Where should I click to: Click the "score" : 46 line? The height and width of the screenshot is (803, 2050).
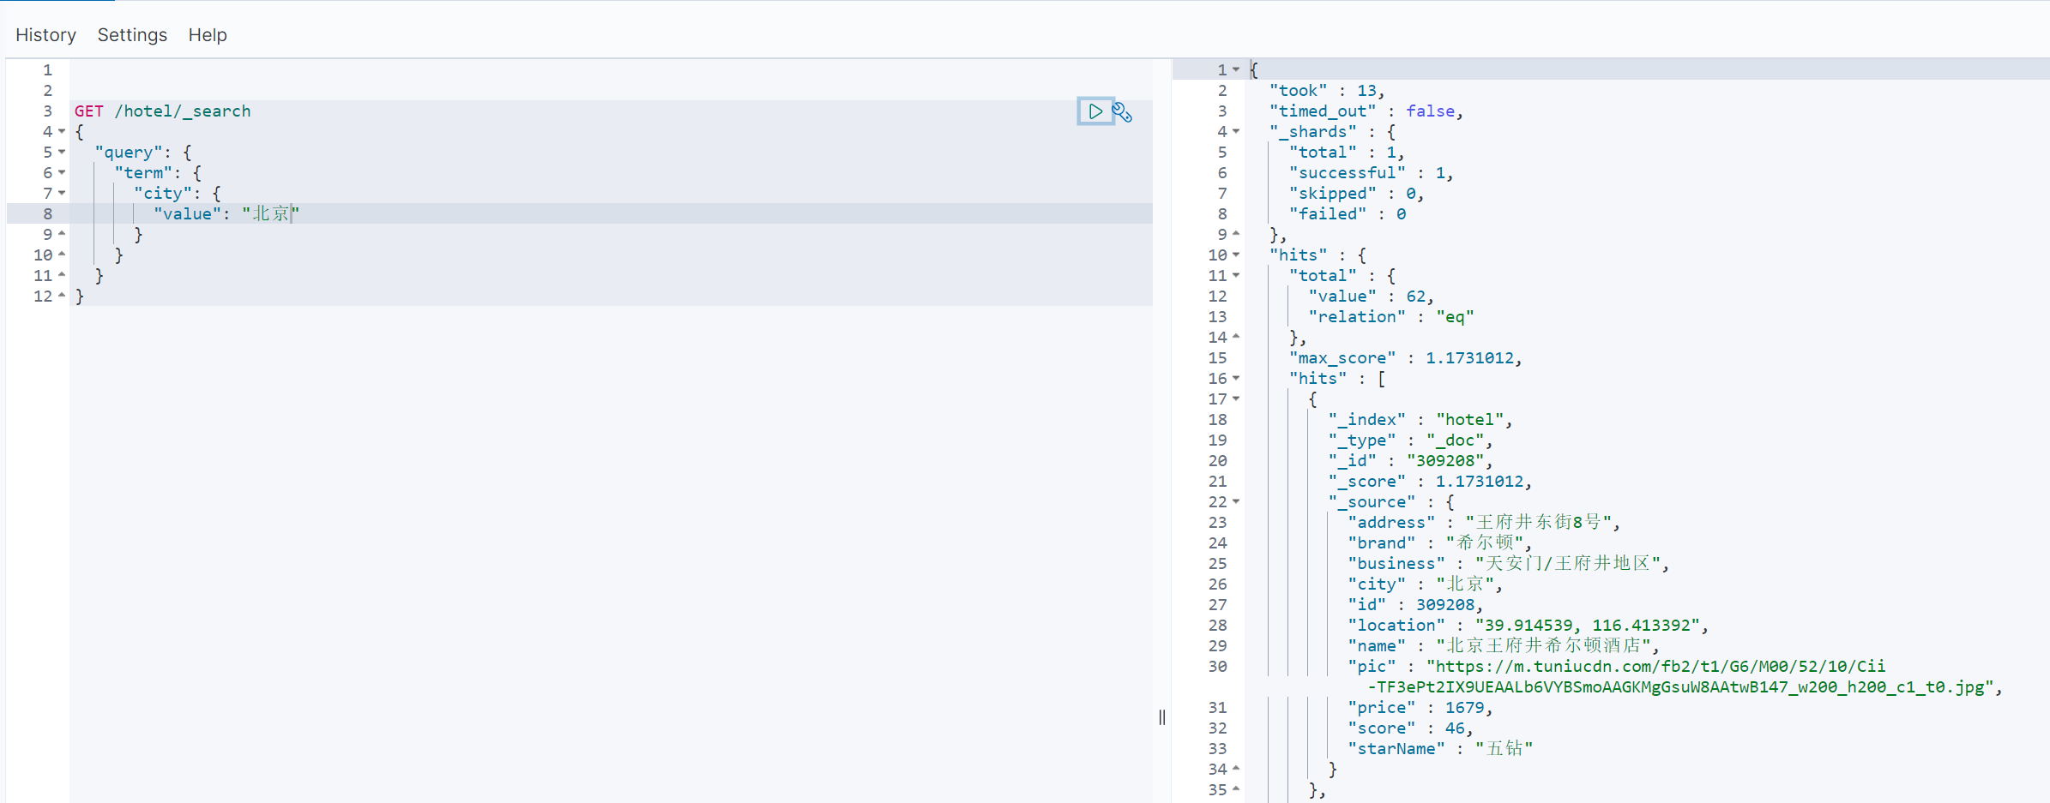1411,728
